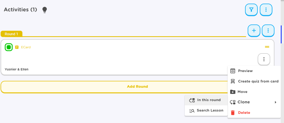284x123 pixels.
Task: Grab the ECard reorder handle icon
Action: 267,47
